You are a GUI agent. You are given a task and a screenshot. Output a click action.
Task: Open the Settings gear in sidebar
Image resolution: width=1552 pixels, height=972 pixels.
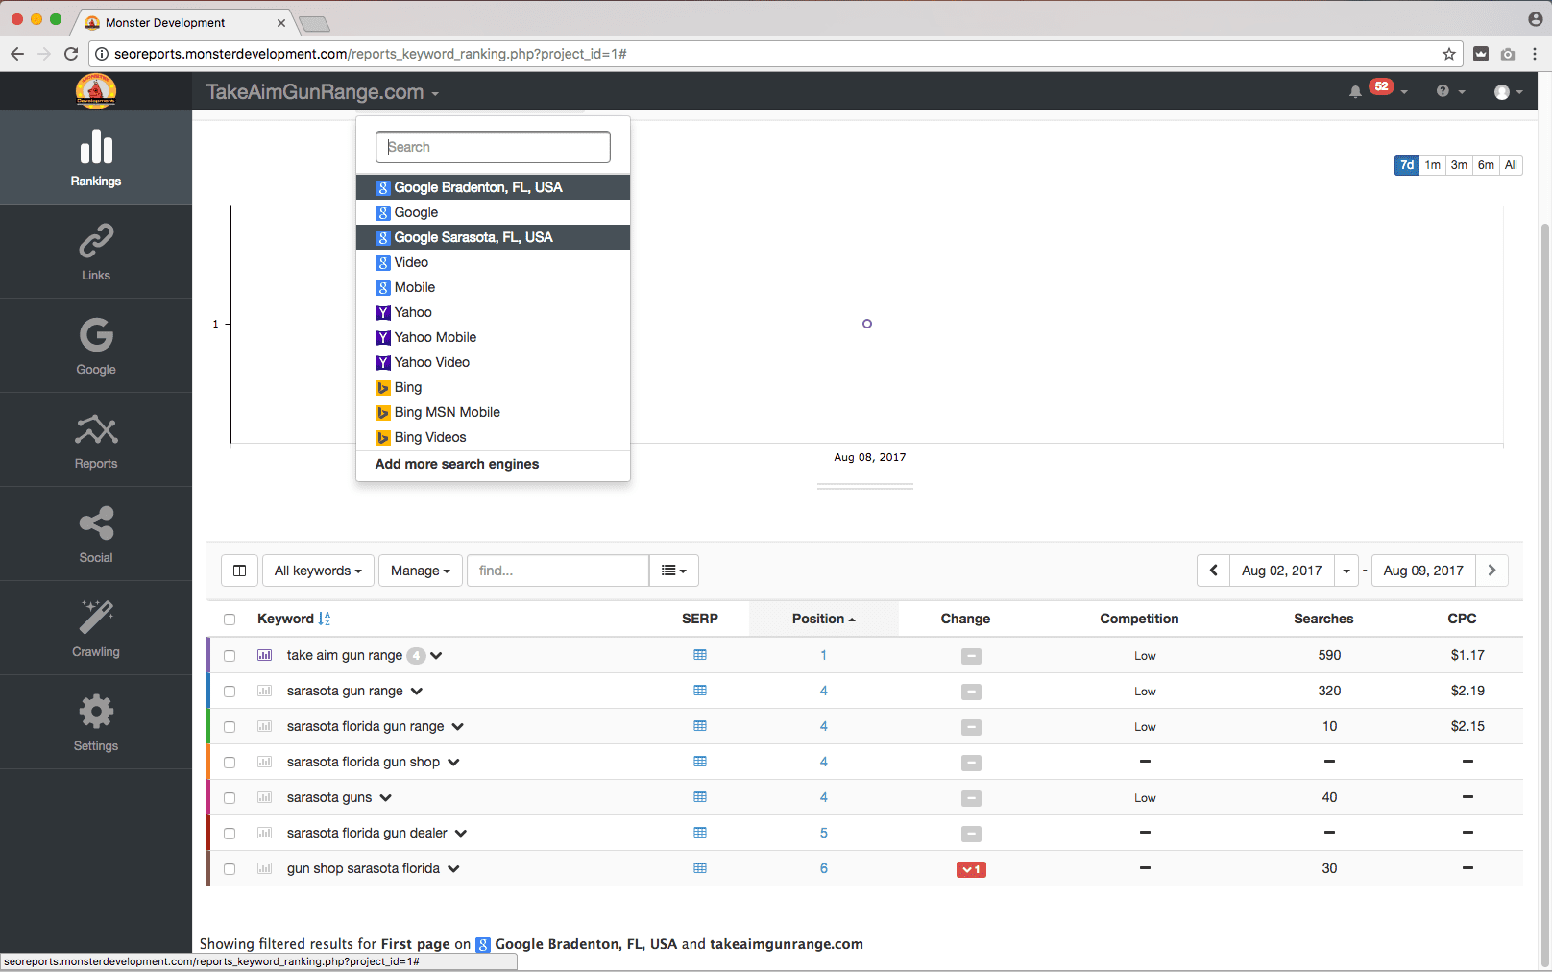(96, 722)
